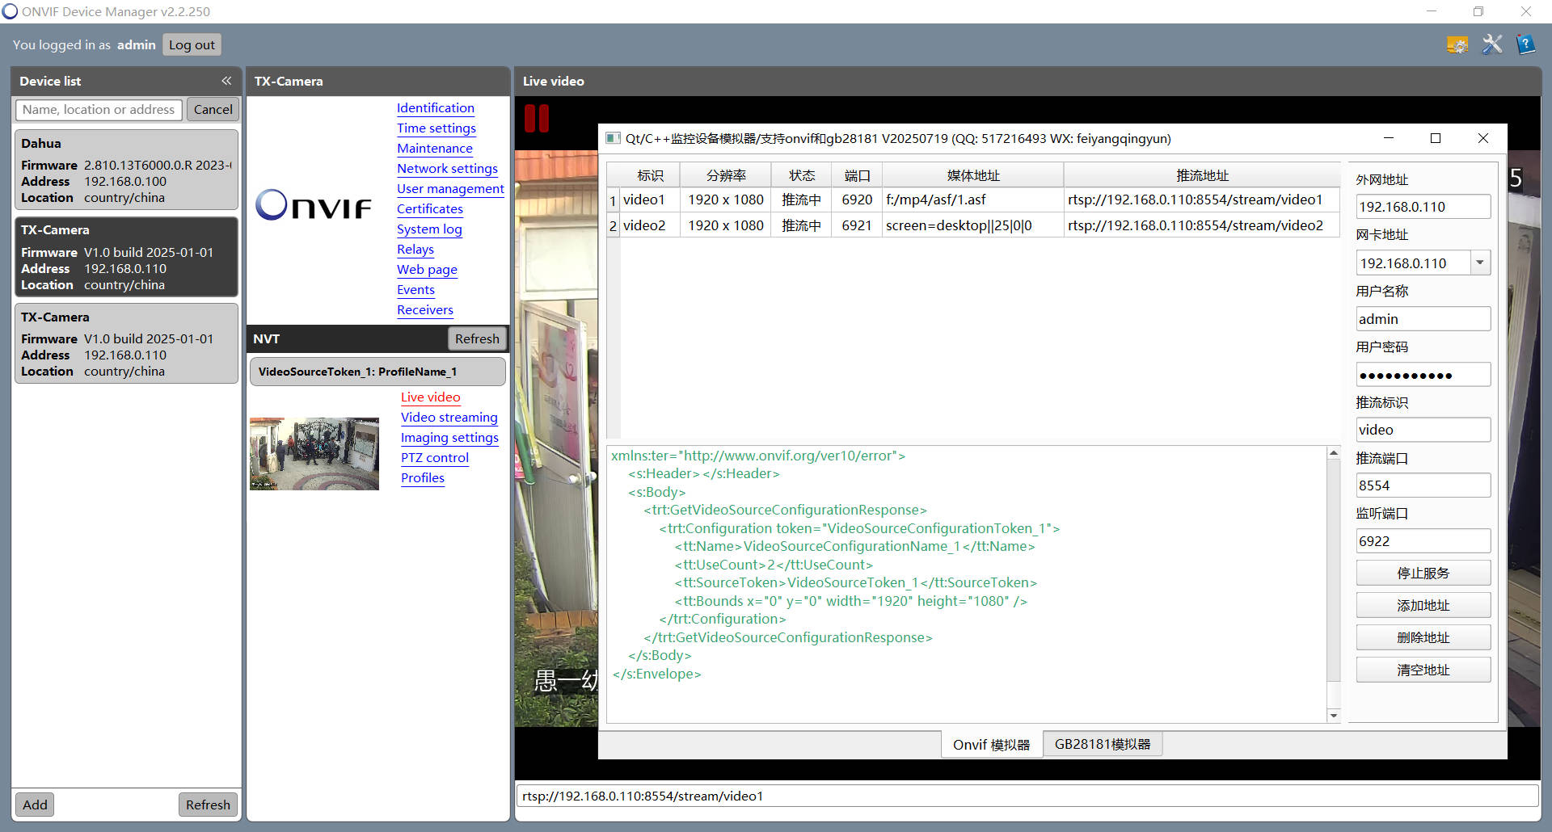Image resolution: width=1552 pixels, height=832 pixels.
Task: Click the yellow snapshot gear icon in toolbar
Action: coord(1457,44)
